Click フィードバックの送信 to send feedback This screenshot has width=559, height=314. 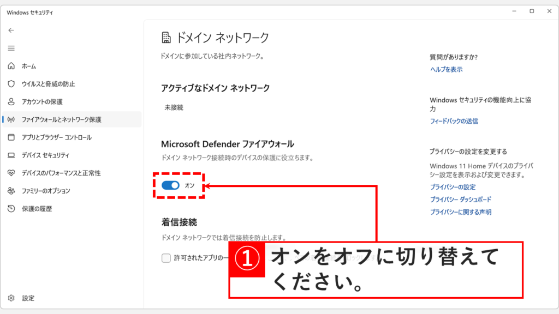(453, 121)
